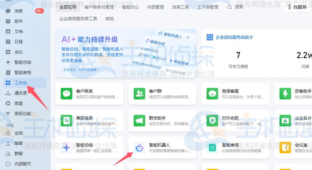Click 对外收款 card description text
Screen dimensions: 312x170
click(243, 124)
